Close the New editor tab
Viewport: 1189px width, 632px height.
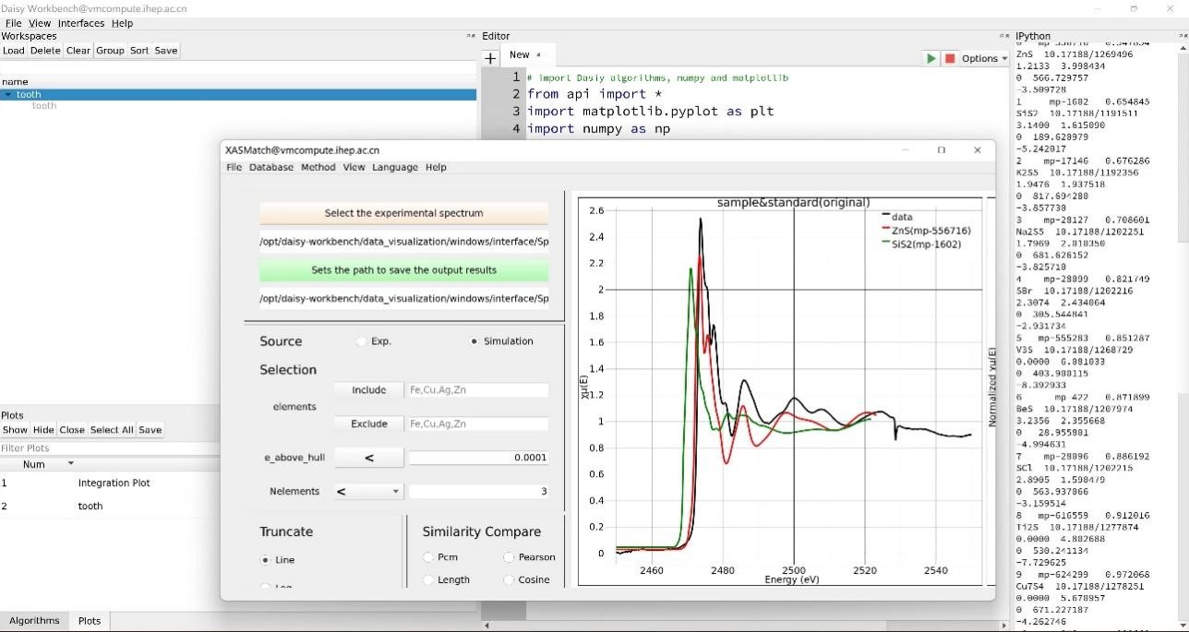pos(539,55)
